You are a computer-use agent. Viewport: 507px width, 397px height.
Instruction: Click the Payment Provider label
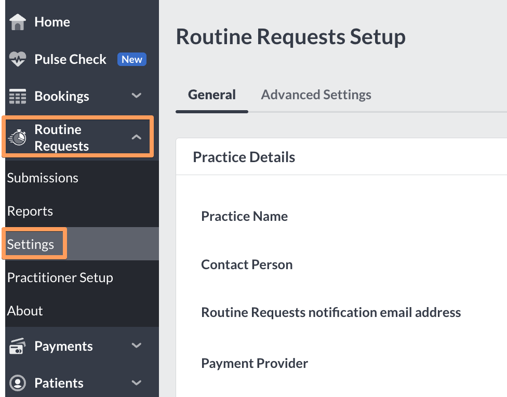tap(255, 363)
